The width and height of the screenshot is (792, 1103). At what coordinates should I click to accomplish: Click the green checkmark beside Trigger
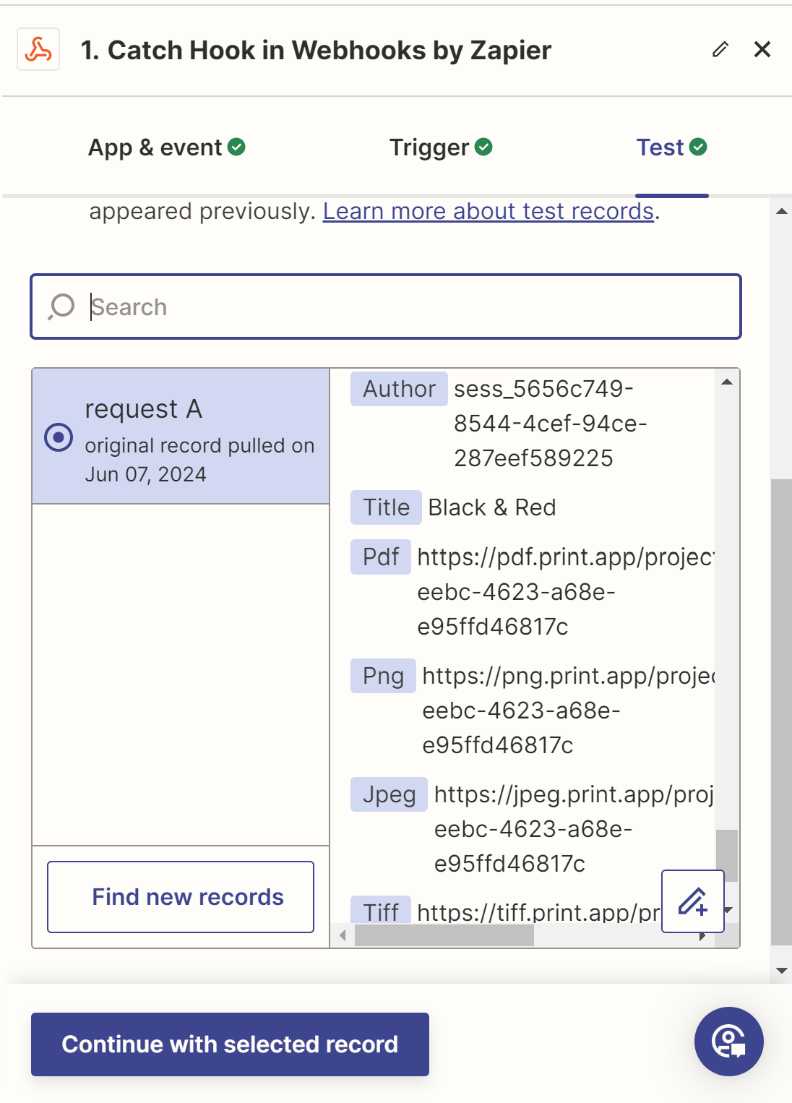[483, 147]
